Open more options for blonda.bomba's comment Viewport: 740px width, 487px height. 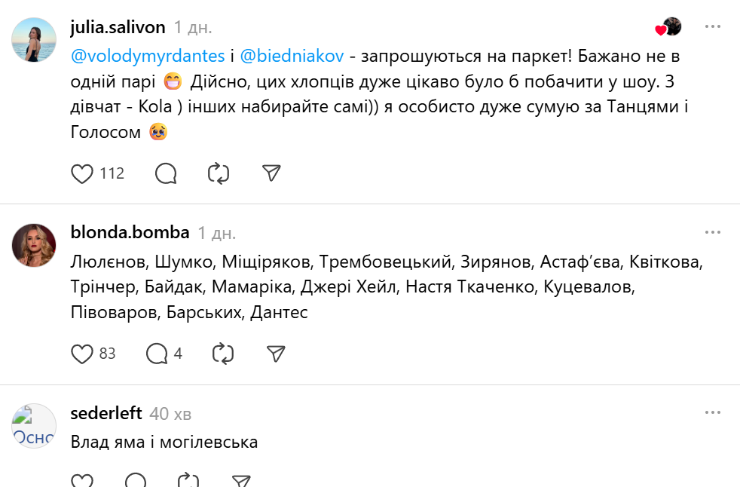click(x=712, y=232)
